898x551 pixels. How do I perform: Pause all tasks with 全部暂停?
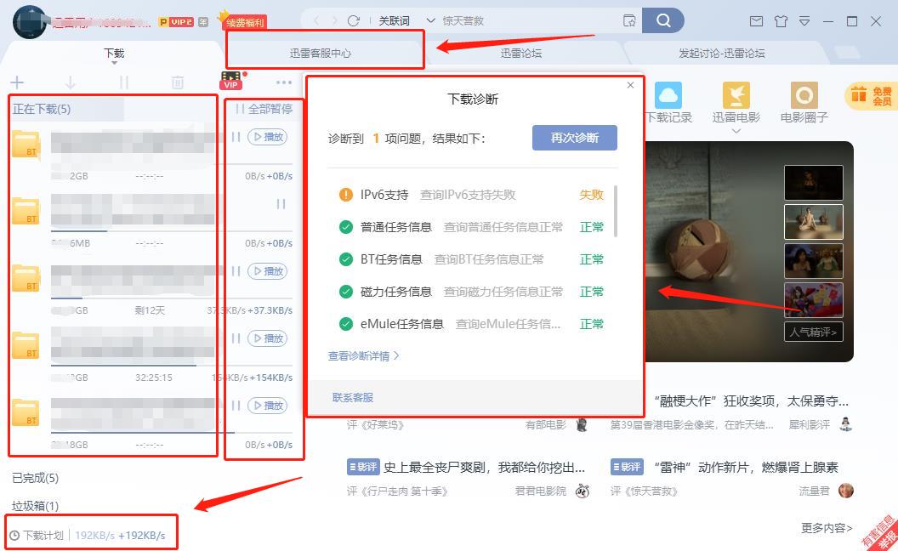(264, 109)
